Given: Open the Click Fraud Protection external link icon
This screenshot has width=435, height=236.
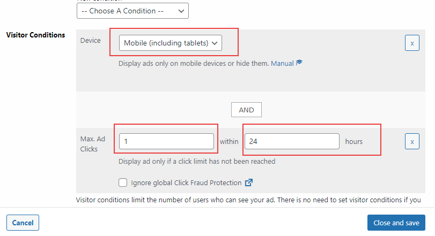Looking at the screenshot, I should pyautogui.click(x=249, y=182).
